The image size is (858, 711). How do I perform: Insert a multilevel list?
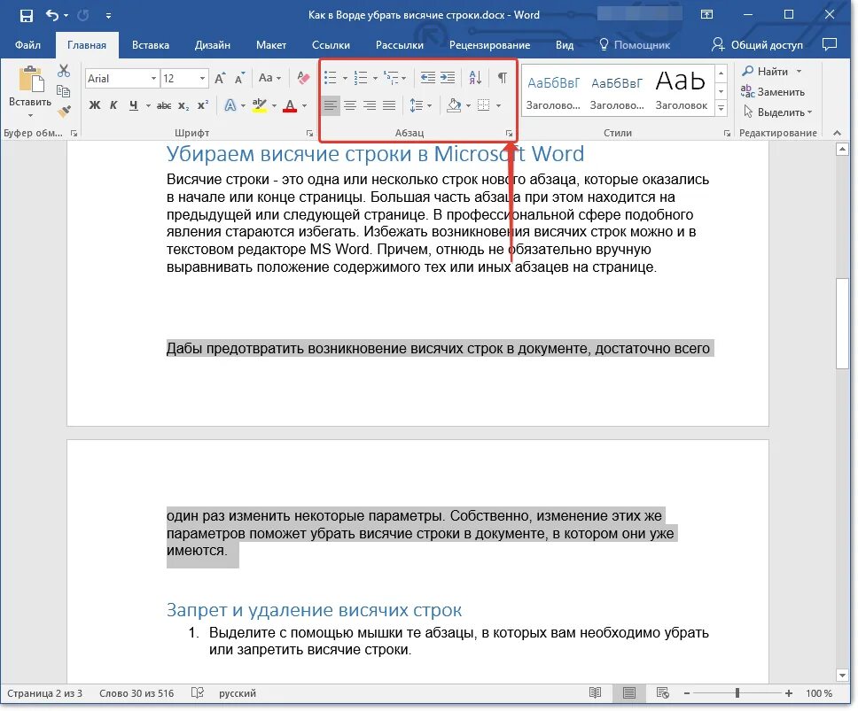coord(391,78)
